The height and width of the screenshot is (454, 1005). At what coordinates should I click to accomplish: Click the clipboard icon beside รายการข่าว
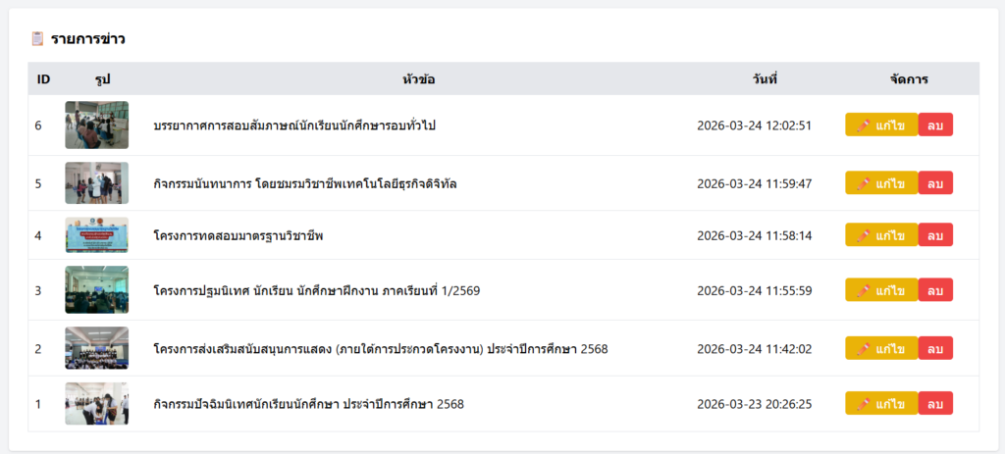[x=38, y=39]
